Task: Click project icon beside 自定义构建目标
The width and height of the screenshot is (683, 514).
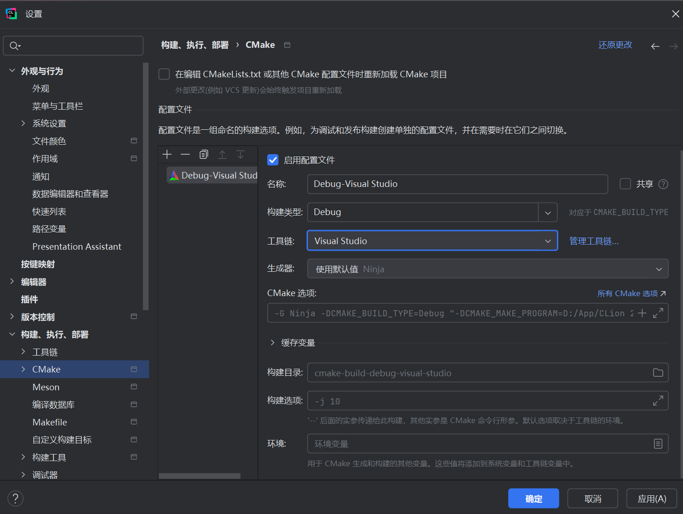Action: [134, 439]
